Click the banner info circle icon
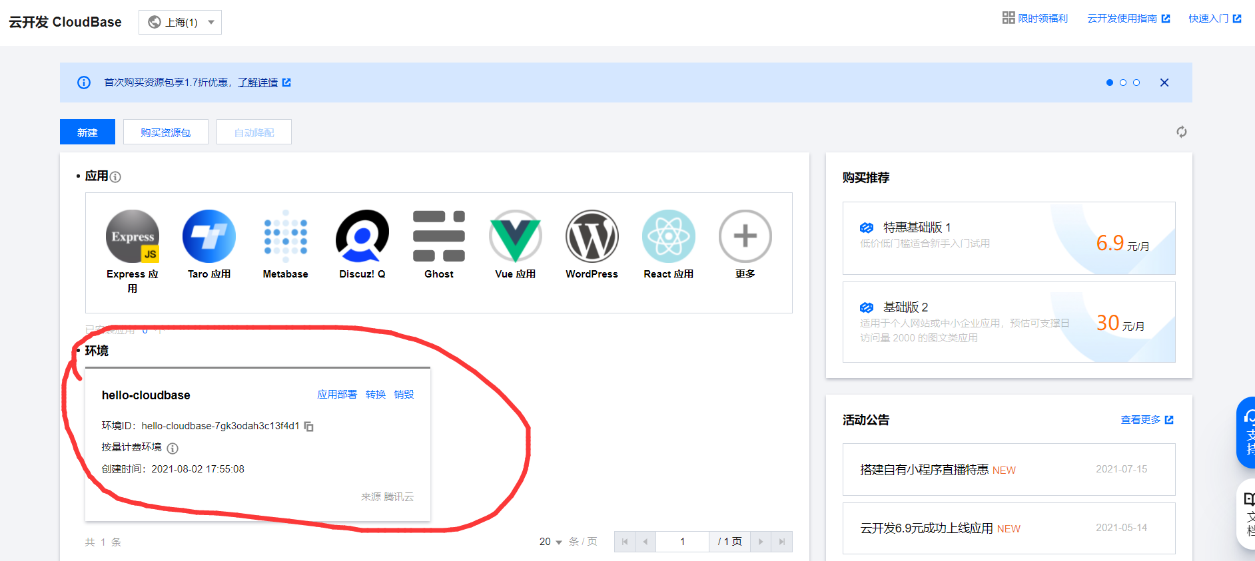This screenshot has height=561, width=1255. coord(84,83)
